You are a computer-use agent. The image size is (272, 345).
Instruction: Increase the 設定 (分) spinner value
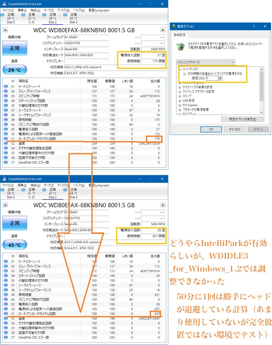pyautogui.click(x=220, y=77)
